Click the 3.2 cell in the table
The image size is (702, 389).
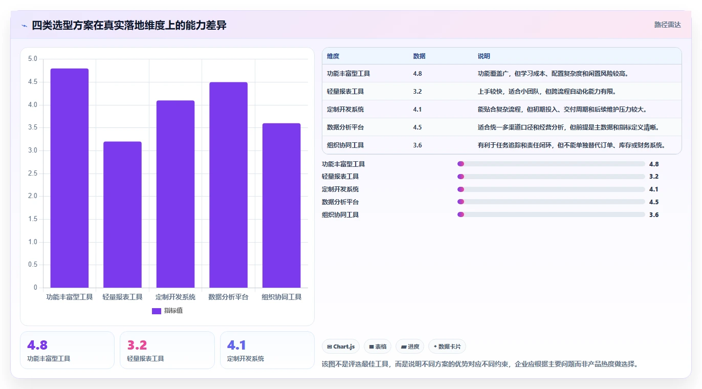pyautogui.click(x=418, y=92)
